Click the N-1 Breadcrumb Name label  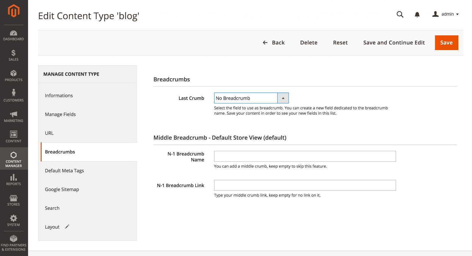[x=186, y=157]
